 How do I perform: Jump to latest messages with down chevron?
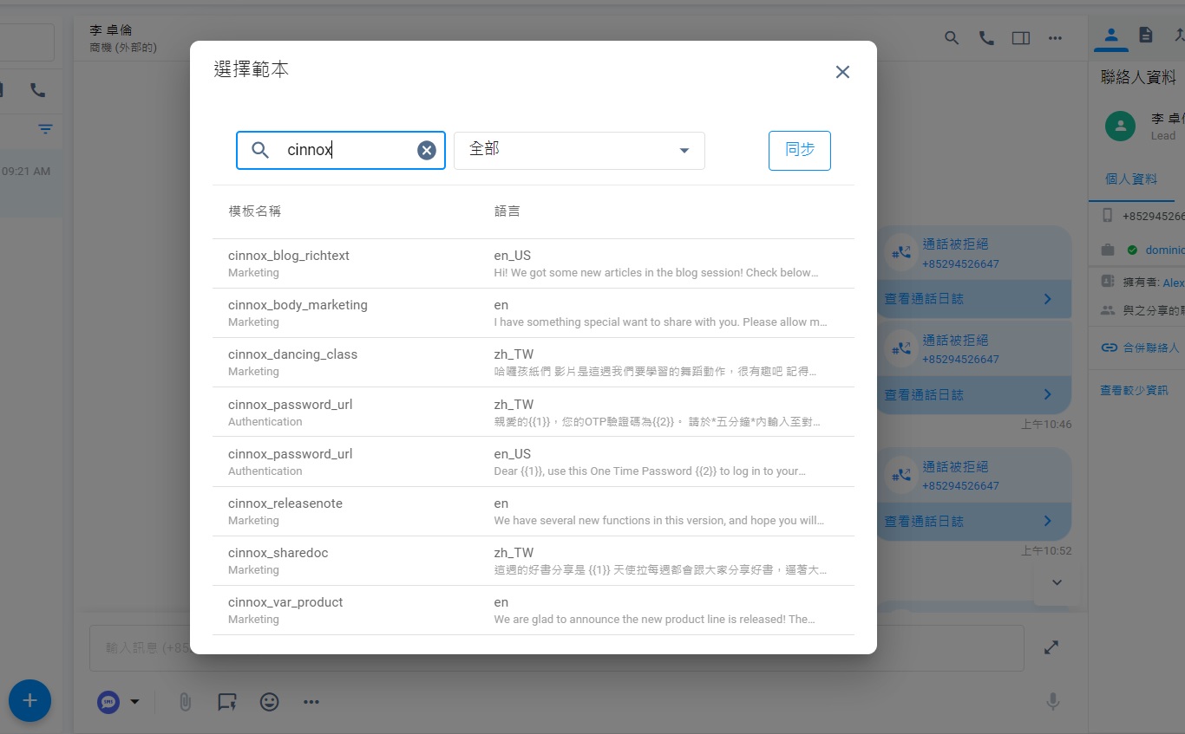[x=1057, y=582]
